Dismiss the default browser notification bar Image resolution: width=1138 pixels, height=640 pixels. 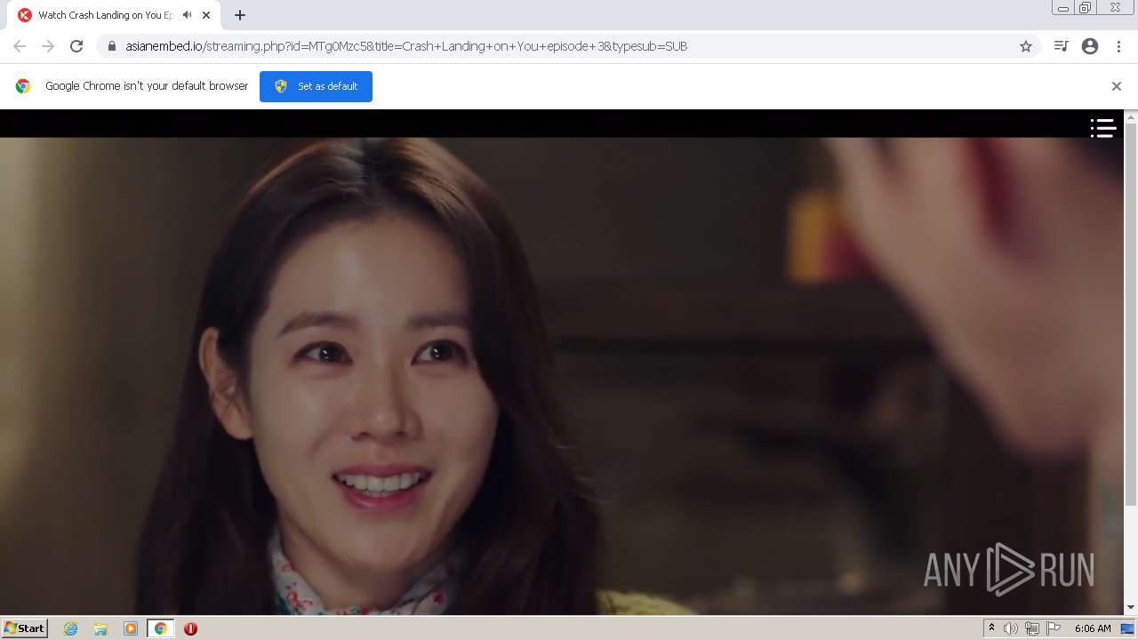click(1117, 86)
